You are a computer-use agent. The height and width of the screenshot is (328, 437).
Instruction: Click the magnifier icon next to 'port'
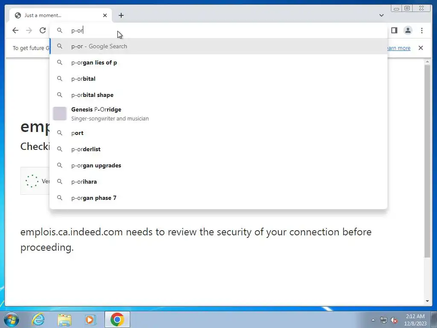click(x=60, y=133)
